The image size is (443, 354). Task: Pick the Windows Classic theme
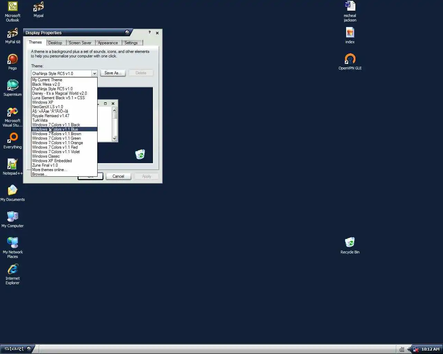point(64,156)
